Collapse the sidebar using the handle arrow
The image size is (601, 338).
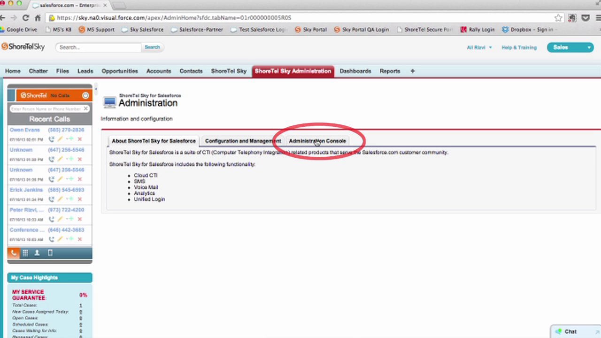click(96, 89)
